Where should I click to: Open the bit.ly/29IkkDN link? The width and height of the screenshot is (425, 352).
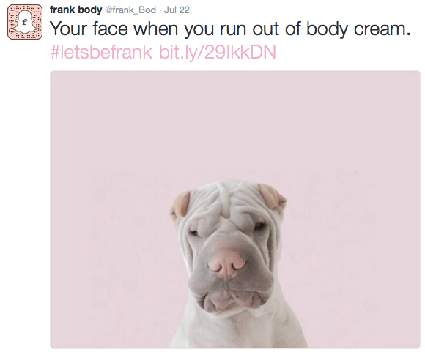(218, 52)
